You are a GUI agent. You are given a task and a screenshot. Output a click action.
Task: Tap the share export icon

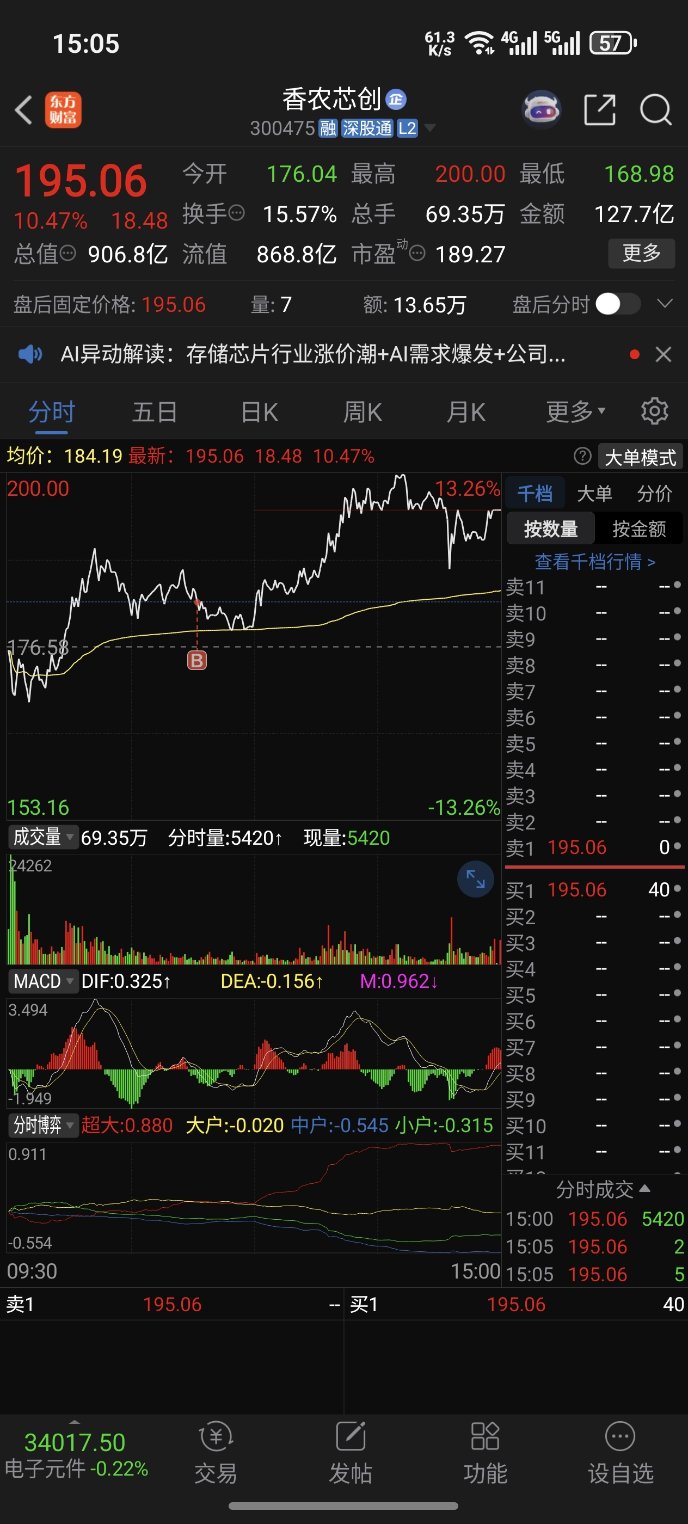pos(600,110)
